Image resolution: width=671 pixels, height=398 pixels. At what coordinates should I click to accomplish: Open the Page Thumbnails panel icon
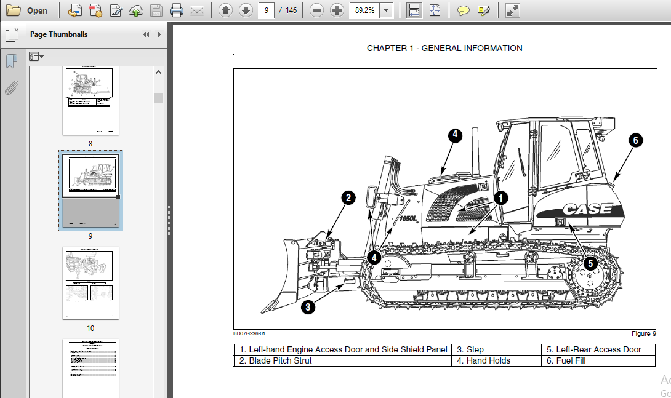coord(12,34)
